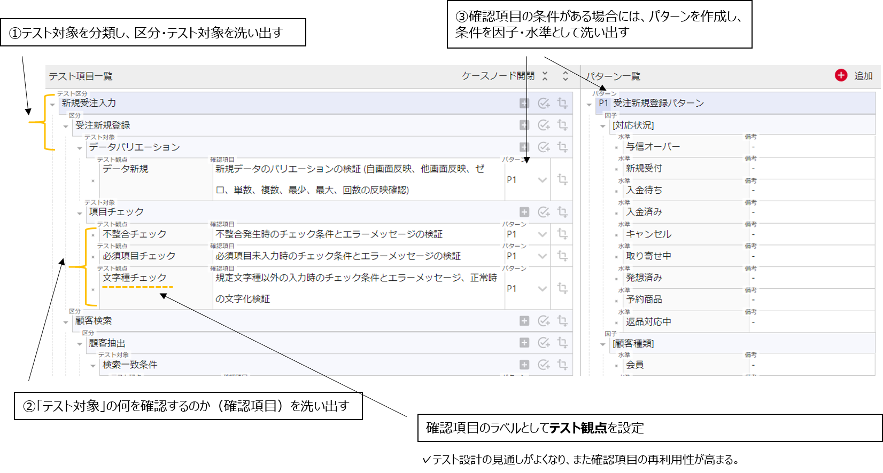This screenshot has width=883, height=473.
Task: Click crop-style icon on 受注新規登録 row
Action: (x=562, y=125)
